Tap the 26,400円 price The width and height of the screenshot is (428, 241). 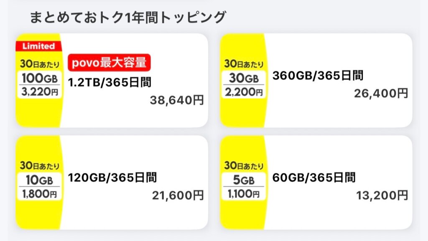[x=381, y=93]
